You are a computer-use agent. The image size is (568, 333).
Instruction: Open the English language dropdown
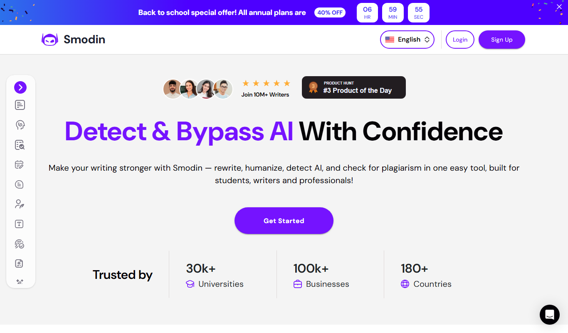(407, 40)
